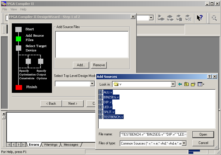The height and width of the screenshot is (155, 221).
Task: Switch to the Errors tab
Action: pos(34,145)
